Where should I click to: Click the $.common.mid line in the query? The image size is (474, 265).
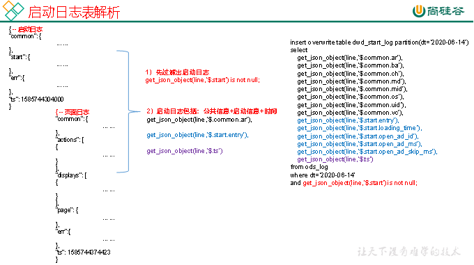point(352,89)
